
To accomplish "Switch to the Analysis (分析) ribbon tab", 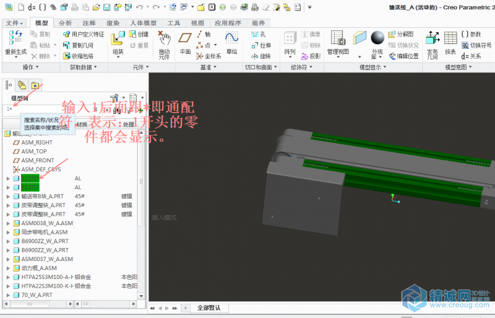I will pos(66,23).
